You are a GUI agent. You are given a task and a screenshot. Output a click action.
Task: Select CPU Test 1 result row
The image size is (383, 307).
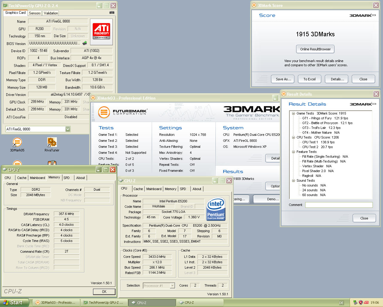click(x=318, y=142)
